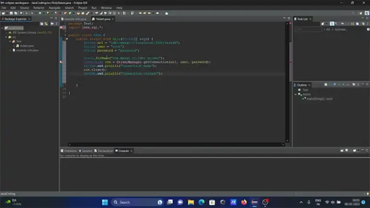Click the Save All toolbar icon

(16, 13)
